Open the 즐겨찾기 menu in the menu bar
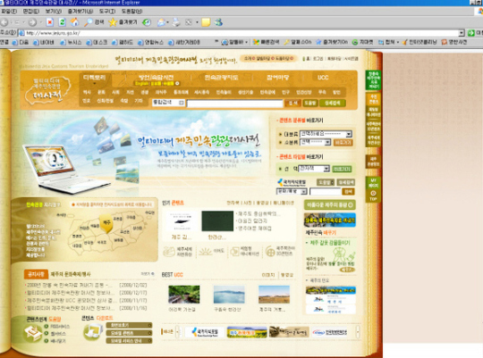 pyautogui.click(x=80, y=11)
